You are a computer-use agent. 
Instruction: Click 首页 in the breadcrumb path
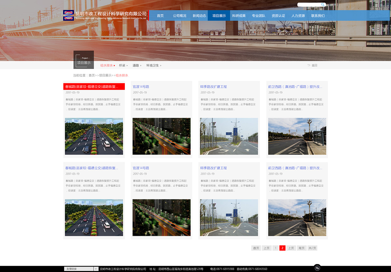pos(92,75)
